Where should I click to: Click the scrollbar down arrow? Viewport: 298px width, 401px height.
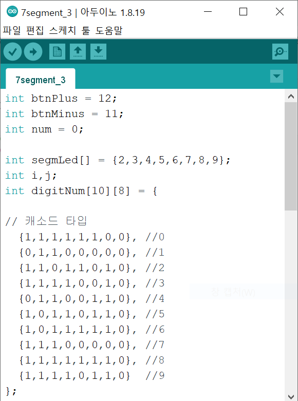pos(291,397)
